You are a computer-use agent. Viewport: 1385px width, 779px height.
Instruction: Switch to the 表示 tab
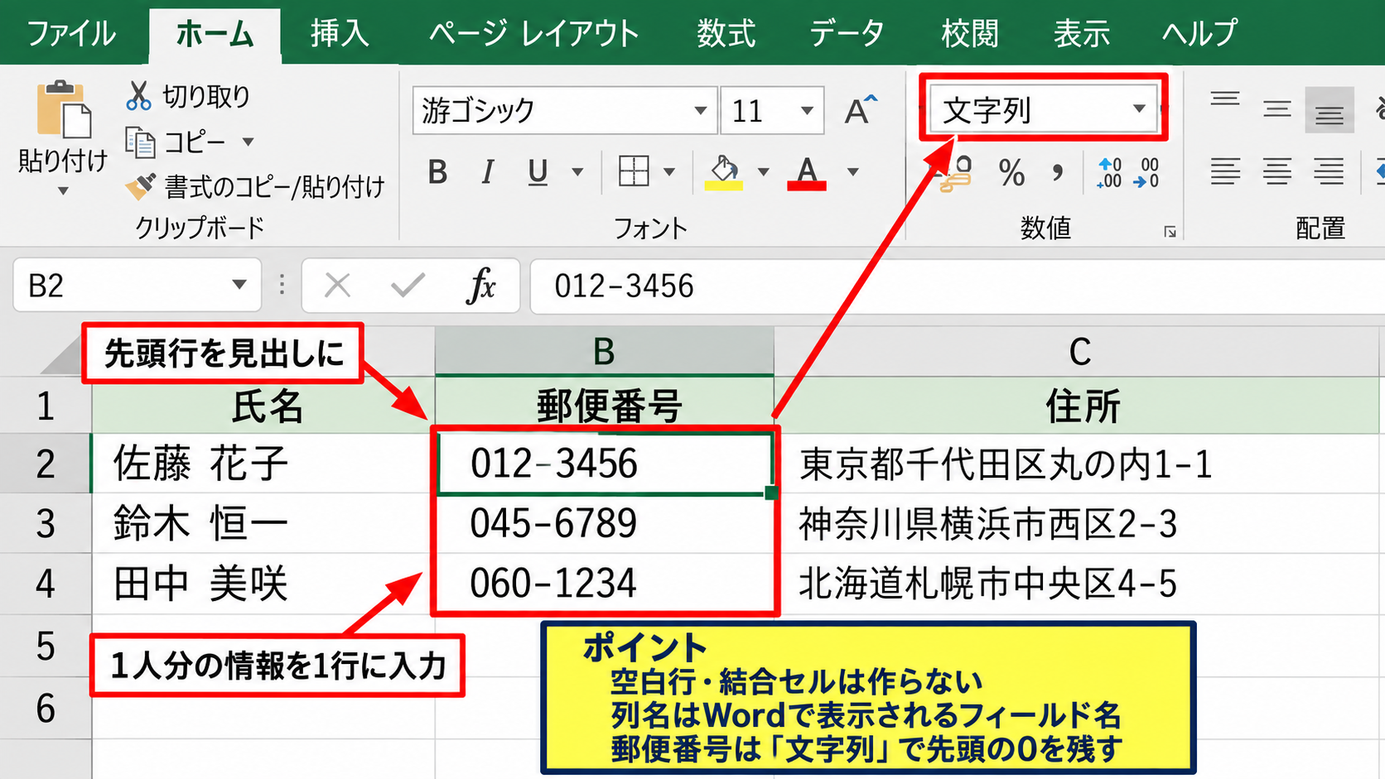pos(1081,34)
